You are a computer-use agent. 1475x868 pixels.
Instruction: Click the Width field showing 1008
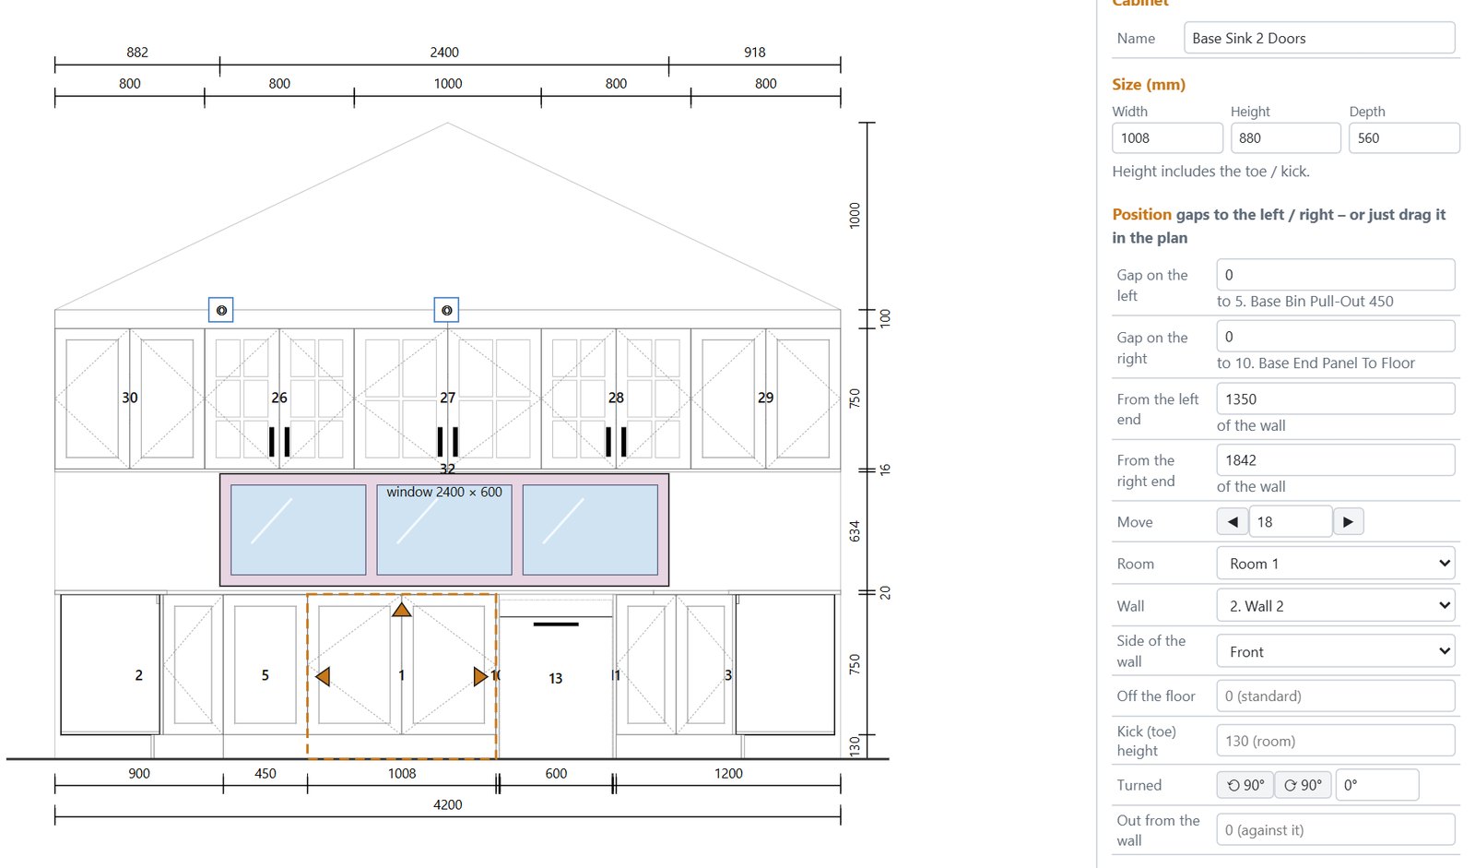click(x=1167, y=138)
